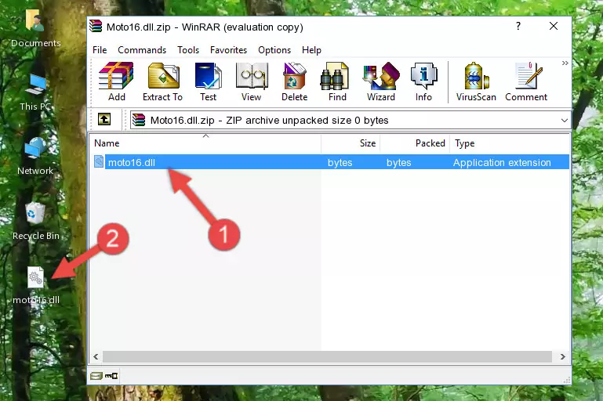Select the Network desktop icon
603x401 pixels.
coord(35,157)
